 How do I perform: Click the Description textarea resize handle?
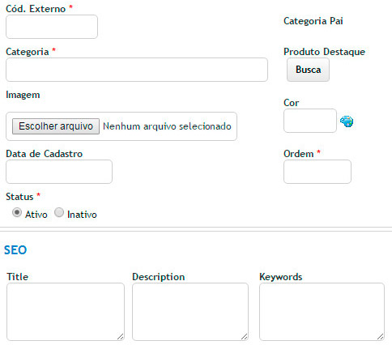[x=245, y=336]
